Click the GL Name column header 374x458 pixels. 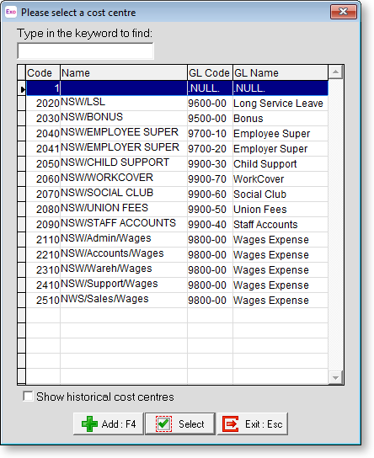[x=280, y=72]
